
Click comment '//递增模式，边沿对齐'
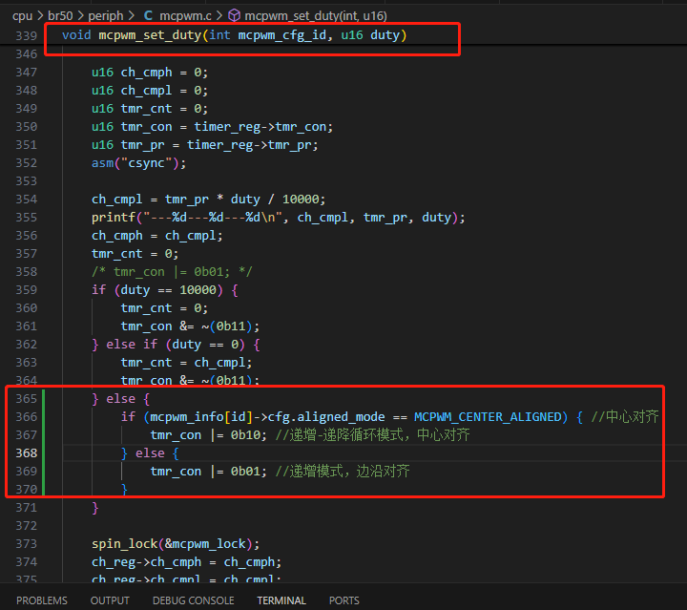pyautogui.click(x=343, y=472)
